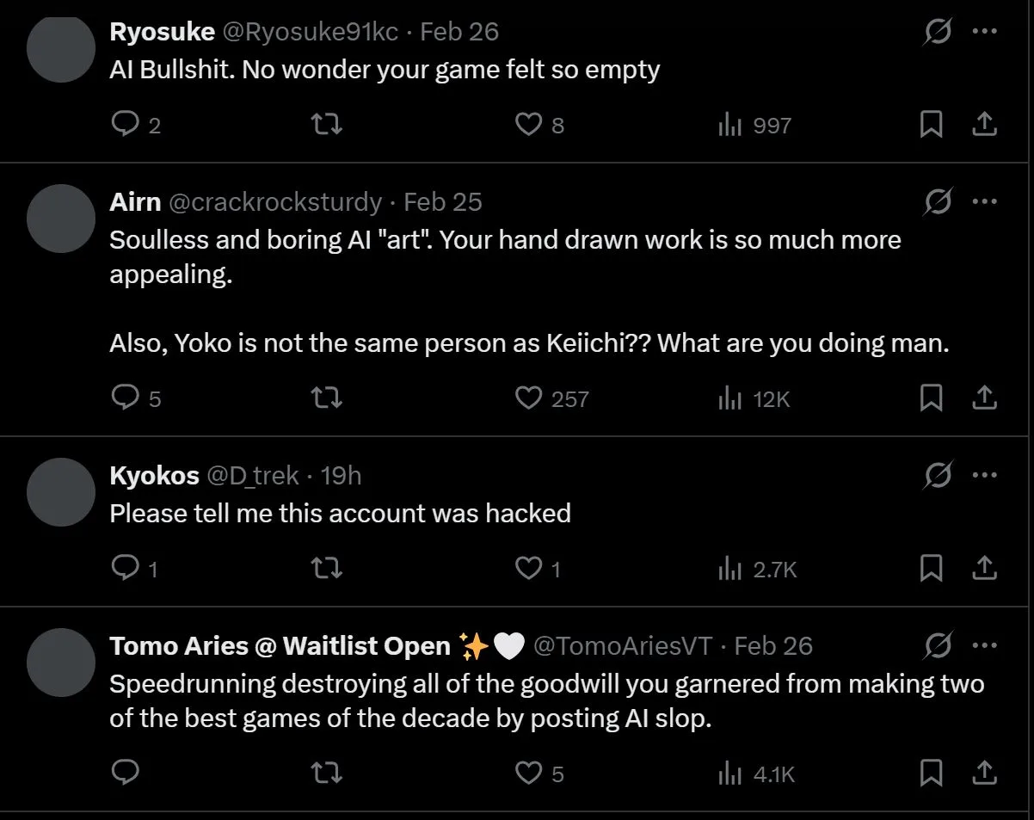
Task: Bookmark Kyokos's hacked account tweet
Action: 931,569
